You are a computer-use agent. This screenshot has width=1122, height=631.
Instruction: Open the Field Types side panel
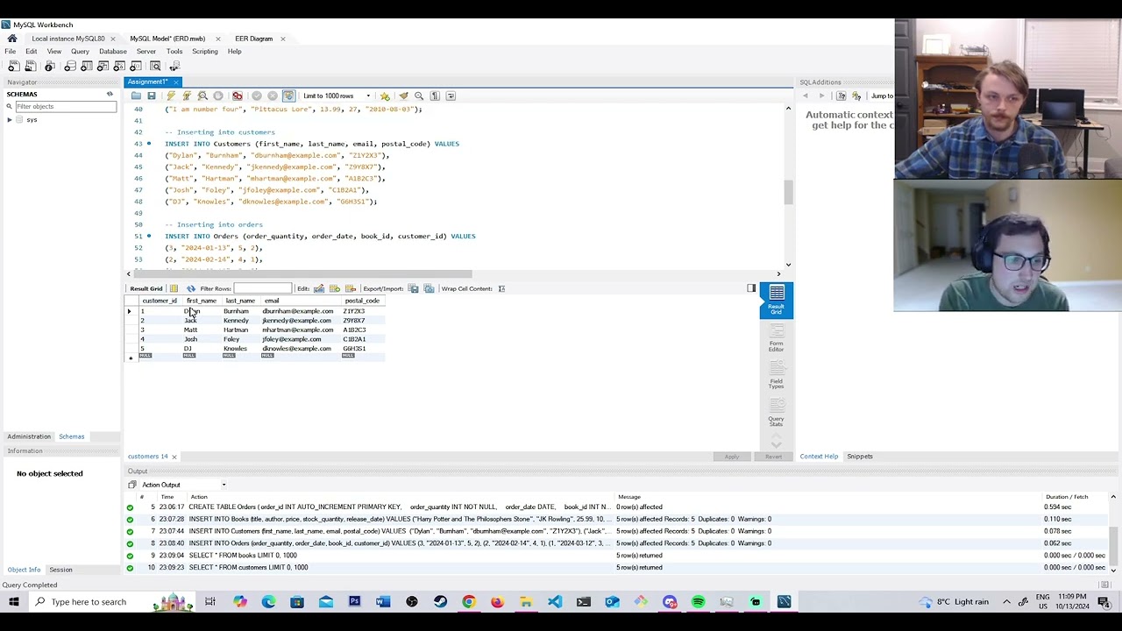(777, 375)
